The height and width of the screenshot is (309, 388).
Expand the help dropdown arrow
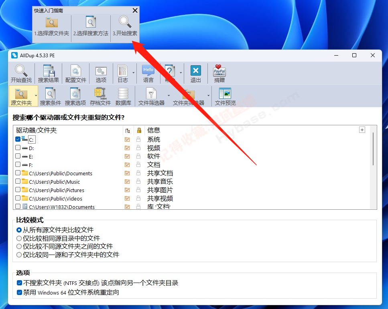[x=181, y=73]
